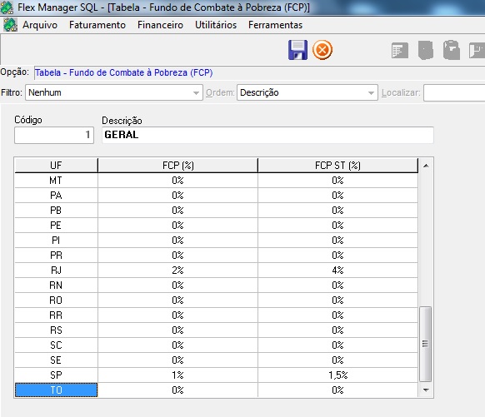Click the Flex Manager icon beside Arquivo
485x417 pixels.
[10, 25]
